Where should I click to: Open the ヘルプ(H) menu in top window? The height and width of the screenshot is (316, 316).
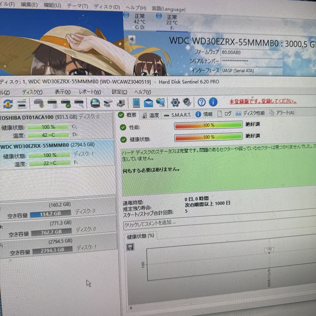pyautogui.click(x=136, y=8)
